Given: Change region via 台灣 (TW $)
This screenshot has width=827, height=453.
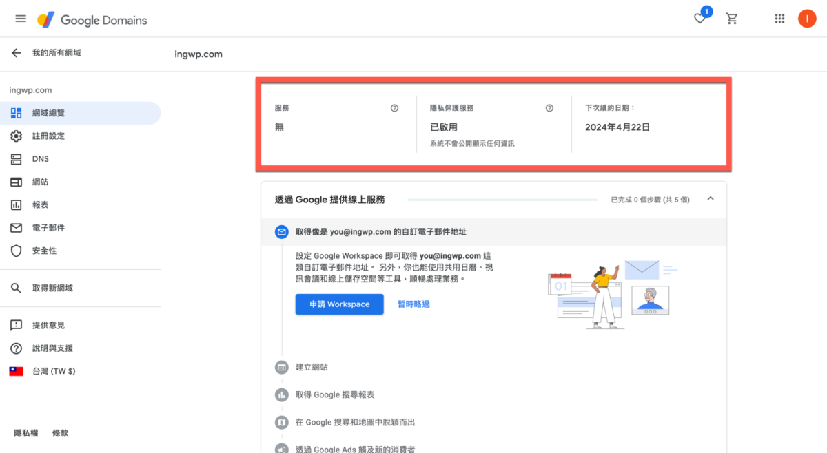Looking at the screenshot, I should (80, 371).
